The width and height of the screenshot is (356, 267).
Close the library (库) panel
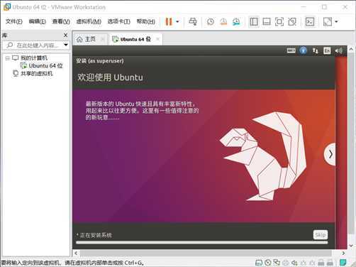(66, 36)
